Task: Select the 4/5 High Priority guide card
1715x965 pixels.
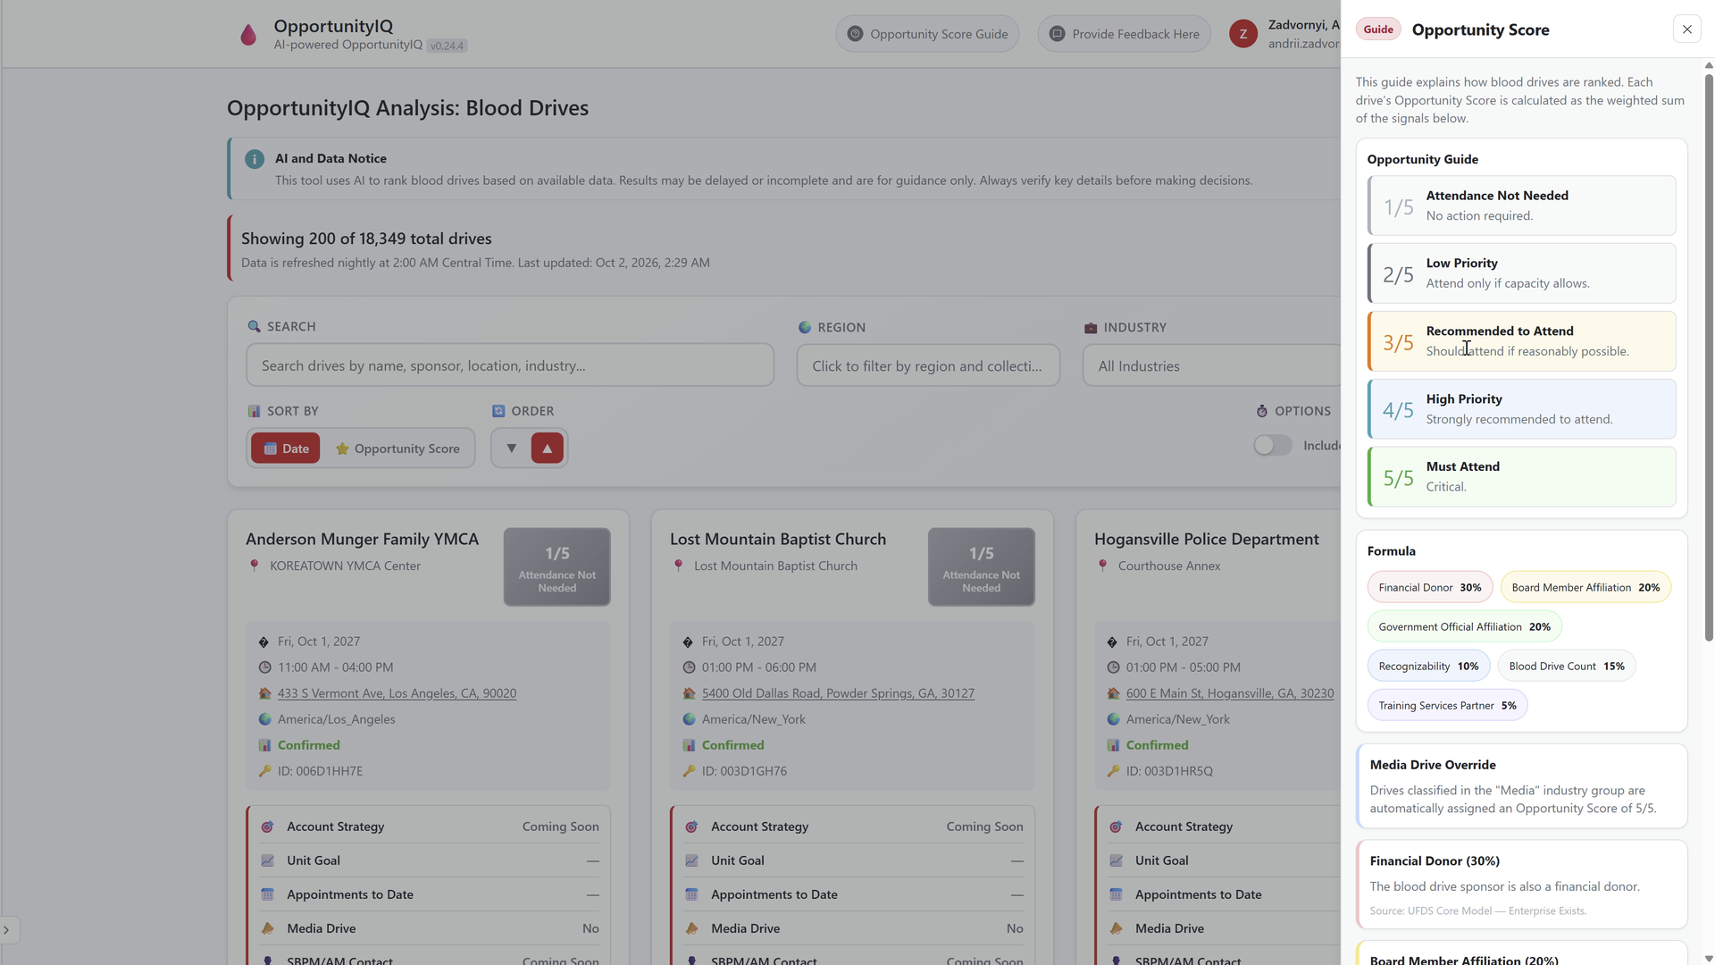Action: [x=1521, y=409]
